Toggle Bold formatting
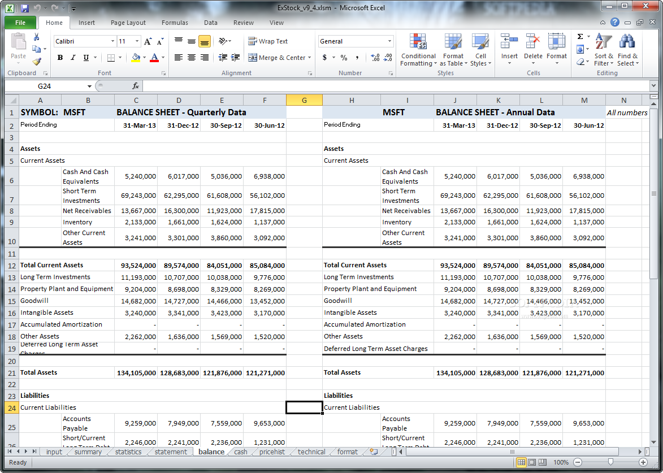This screenshot has height=473, width=663. pyautogui.click(x=60, y=58)
